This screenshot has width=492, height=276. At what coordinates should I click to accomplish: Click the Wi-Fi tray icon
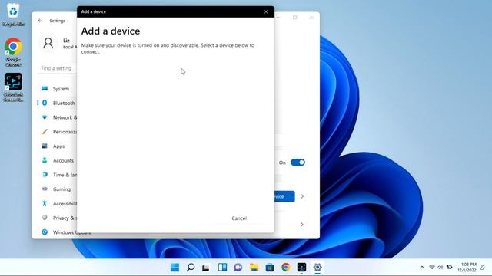click(432, 267)
